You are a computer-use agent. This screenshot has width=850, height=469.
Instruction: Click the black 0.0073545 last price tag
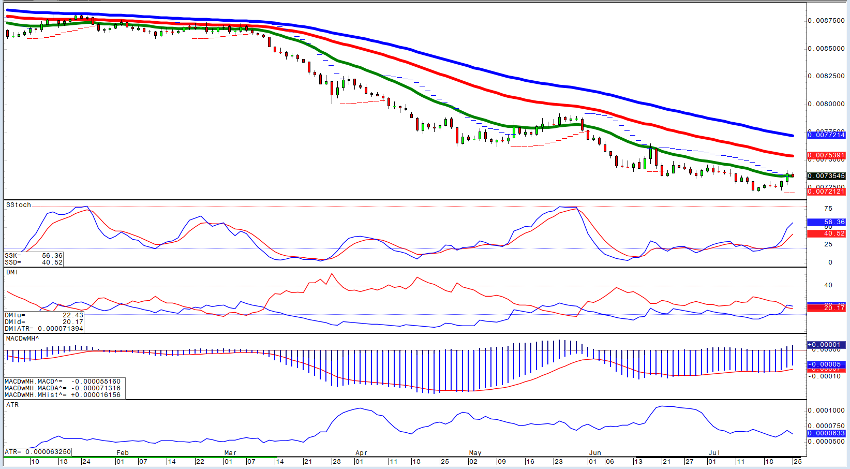coord(826,176)
